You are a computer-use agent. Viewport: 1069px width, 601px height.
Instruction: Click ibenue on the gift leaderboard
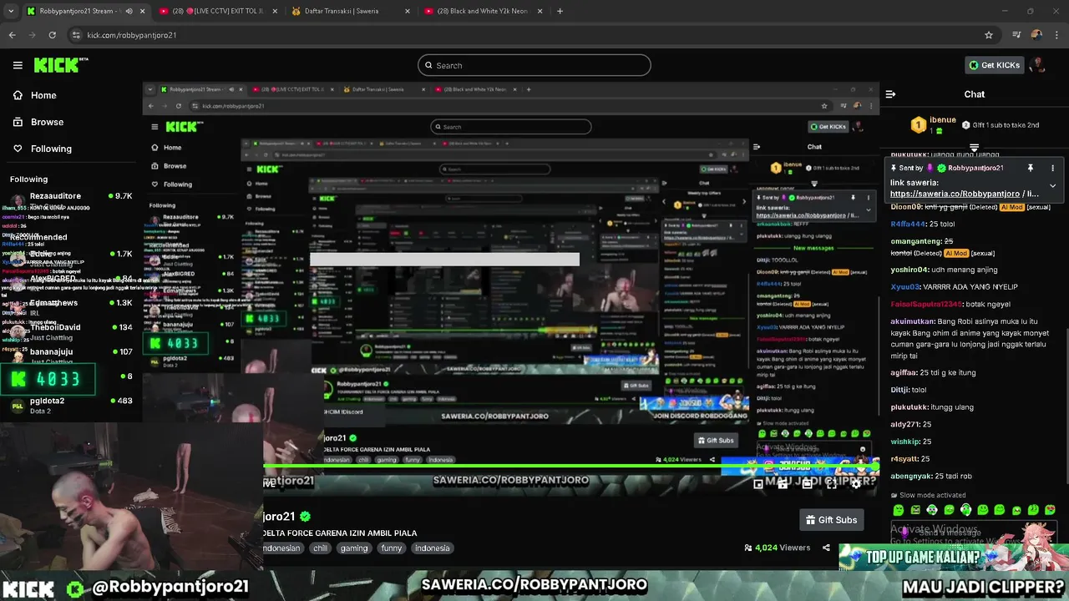(x=942, y=121)
